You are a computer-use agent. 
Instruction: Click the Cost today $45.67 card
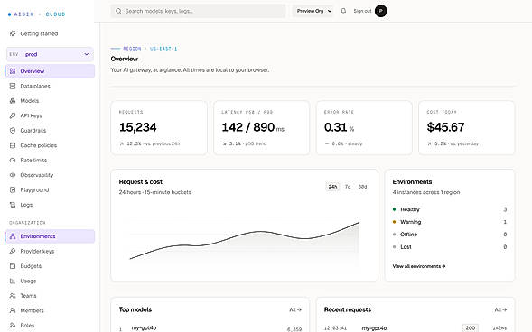[x=467, y=128]
